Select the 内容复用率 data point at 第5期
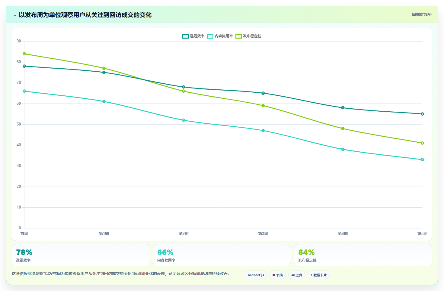 pos(422,160)
